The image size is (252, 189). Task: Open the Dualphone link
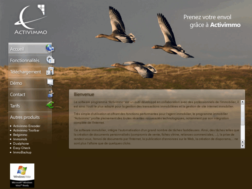coord(21,144)
